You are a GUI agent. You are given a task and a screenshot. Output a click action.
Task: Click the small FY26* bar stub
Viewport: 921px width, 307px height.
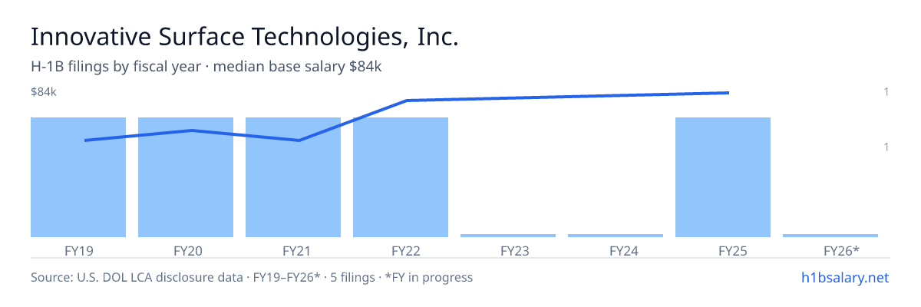tap(830, 236)
